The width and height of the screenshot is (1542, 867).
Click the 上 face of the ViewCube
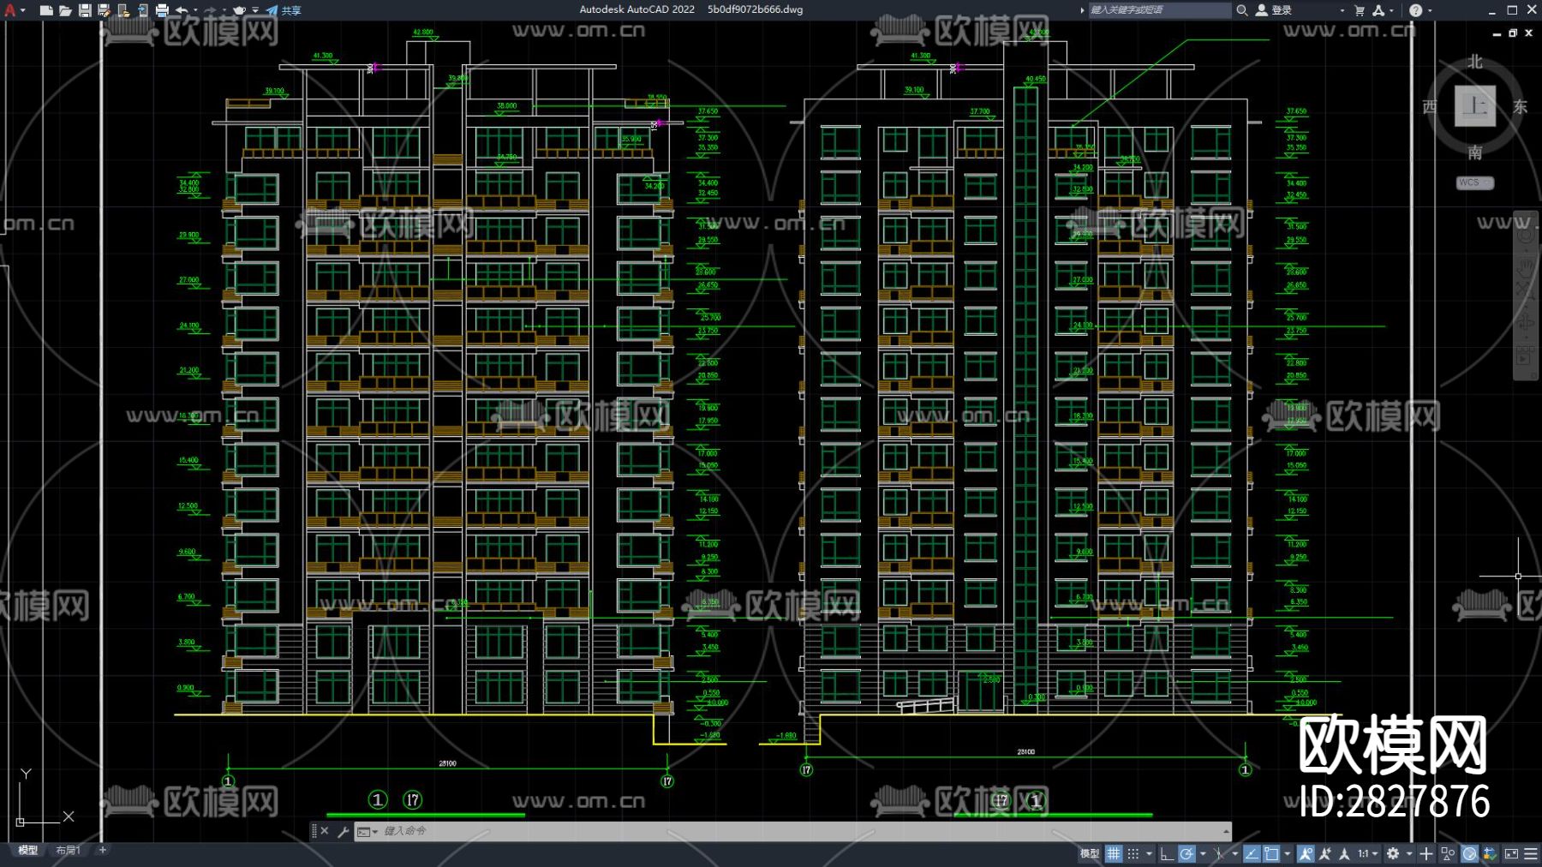[x=1474, y=106]
